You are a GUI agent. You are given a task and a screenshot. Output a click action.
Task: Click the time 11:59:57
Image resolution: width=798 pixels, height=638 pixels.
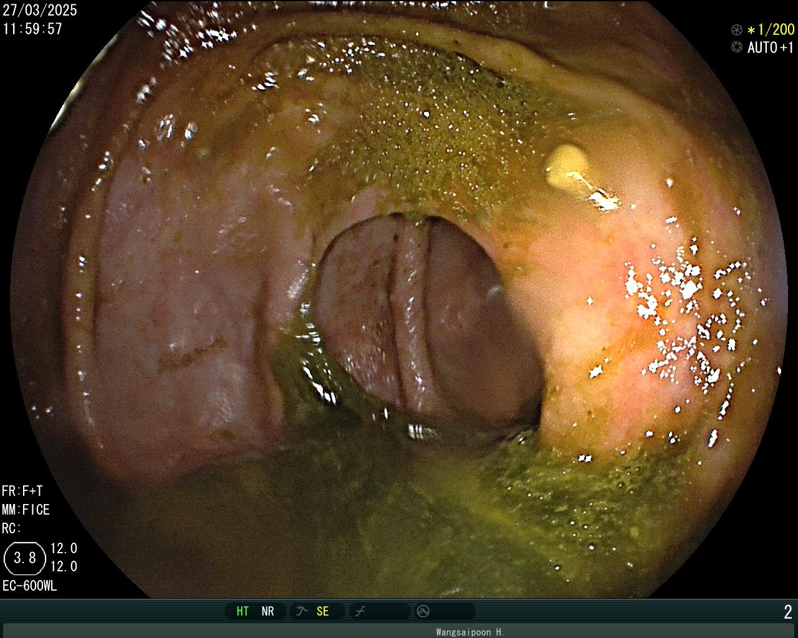click(x=32, y=29)
